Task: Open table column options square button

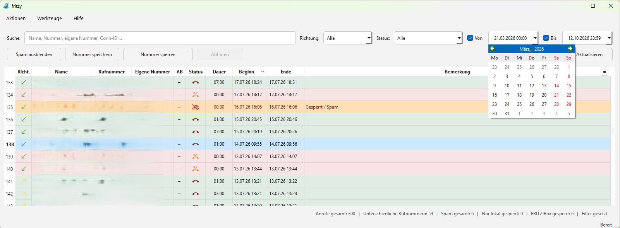Action: [x=605, y=71]
